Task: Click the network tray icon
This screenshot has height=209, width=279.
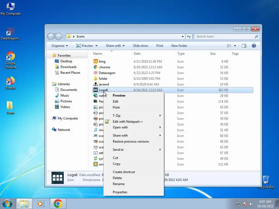Action: pyautogui.click(x=238, y=204)
